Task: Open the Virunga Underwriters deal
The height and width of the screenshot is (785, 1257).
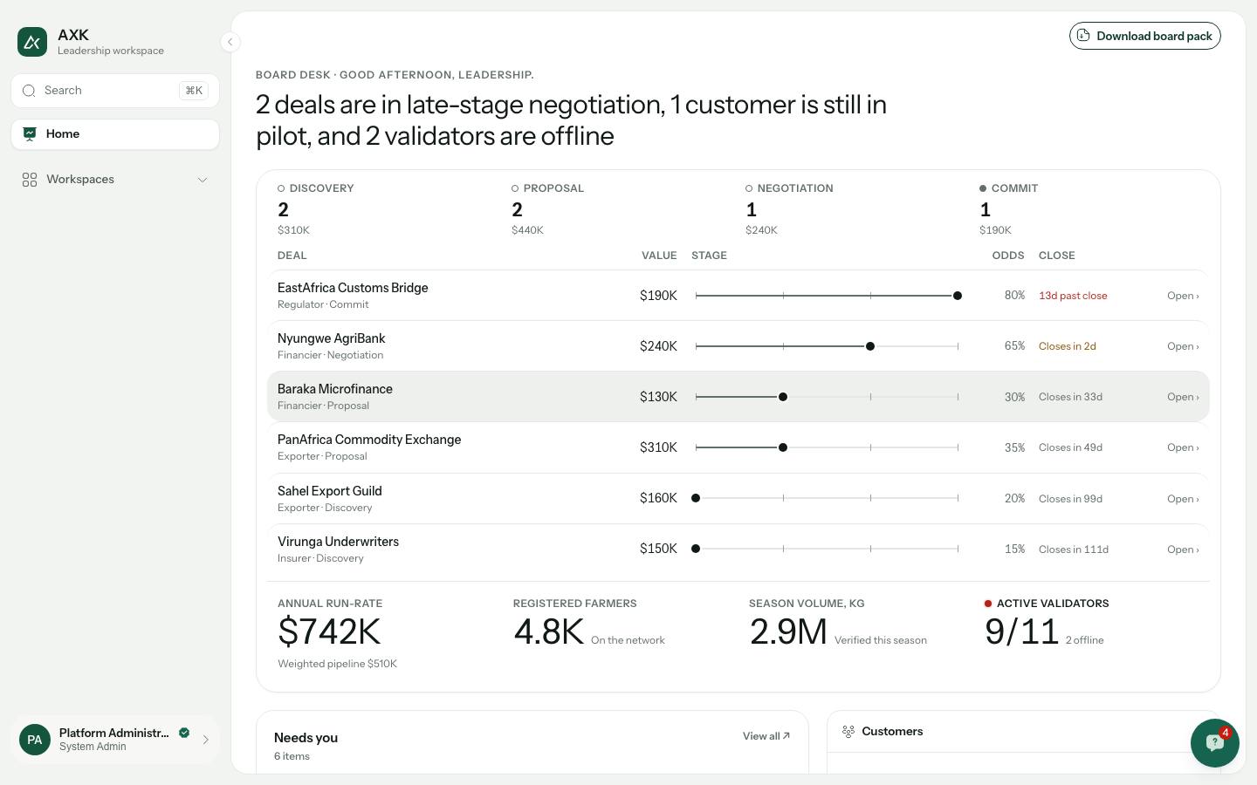Action: click(1183, 549)
